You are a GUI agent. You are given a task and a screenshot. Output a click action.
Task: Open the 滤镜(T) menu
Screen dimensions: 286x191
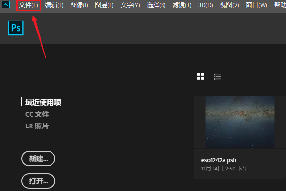182,5
